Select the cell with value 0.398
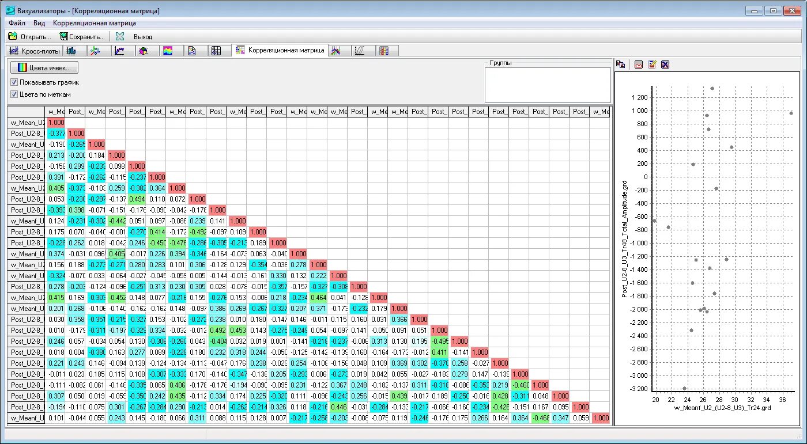 [x=75, y=210]
